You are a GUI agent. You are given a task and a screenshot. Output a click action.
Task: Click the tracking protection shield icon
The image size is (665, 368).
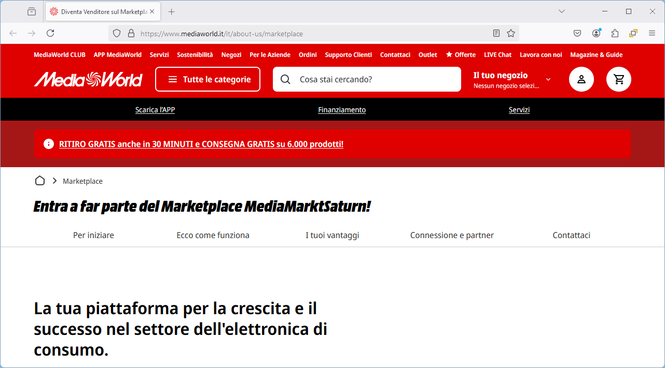tap(117, 33)
